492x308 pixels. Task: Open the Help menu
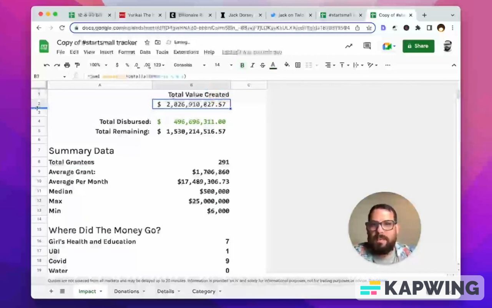(209, 52)
